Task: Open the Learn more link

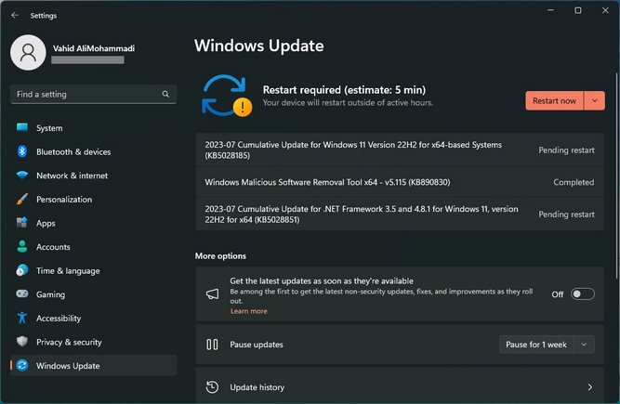Action: pos(249,311)
